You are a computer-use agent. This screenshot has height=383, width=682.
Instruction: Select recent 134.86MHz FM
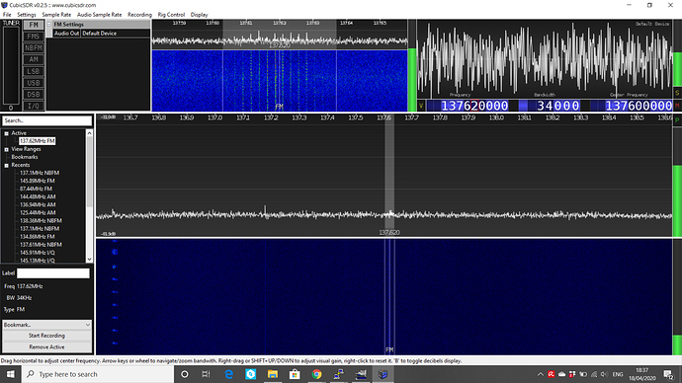pos(37,237)
